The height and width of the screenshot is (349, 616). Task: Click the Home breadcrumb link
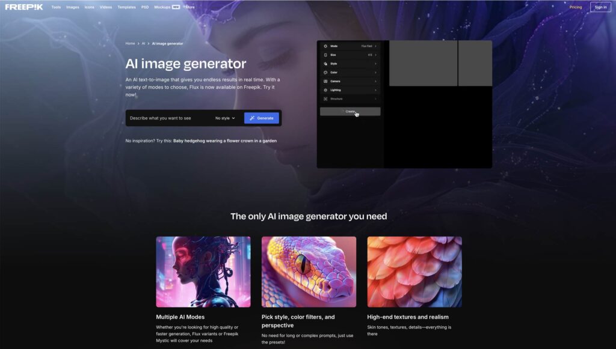tap(130, 43)
